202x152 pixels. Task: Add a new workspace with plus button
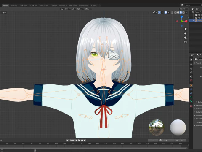[x=100, y=5]
